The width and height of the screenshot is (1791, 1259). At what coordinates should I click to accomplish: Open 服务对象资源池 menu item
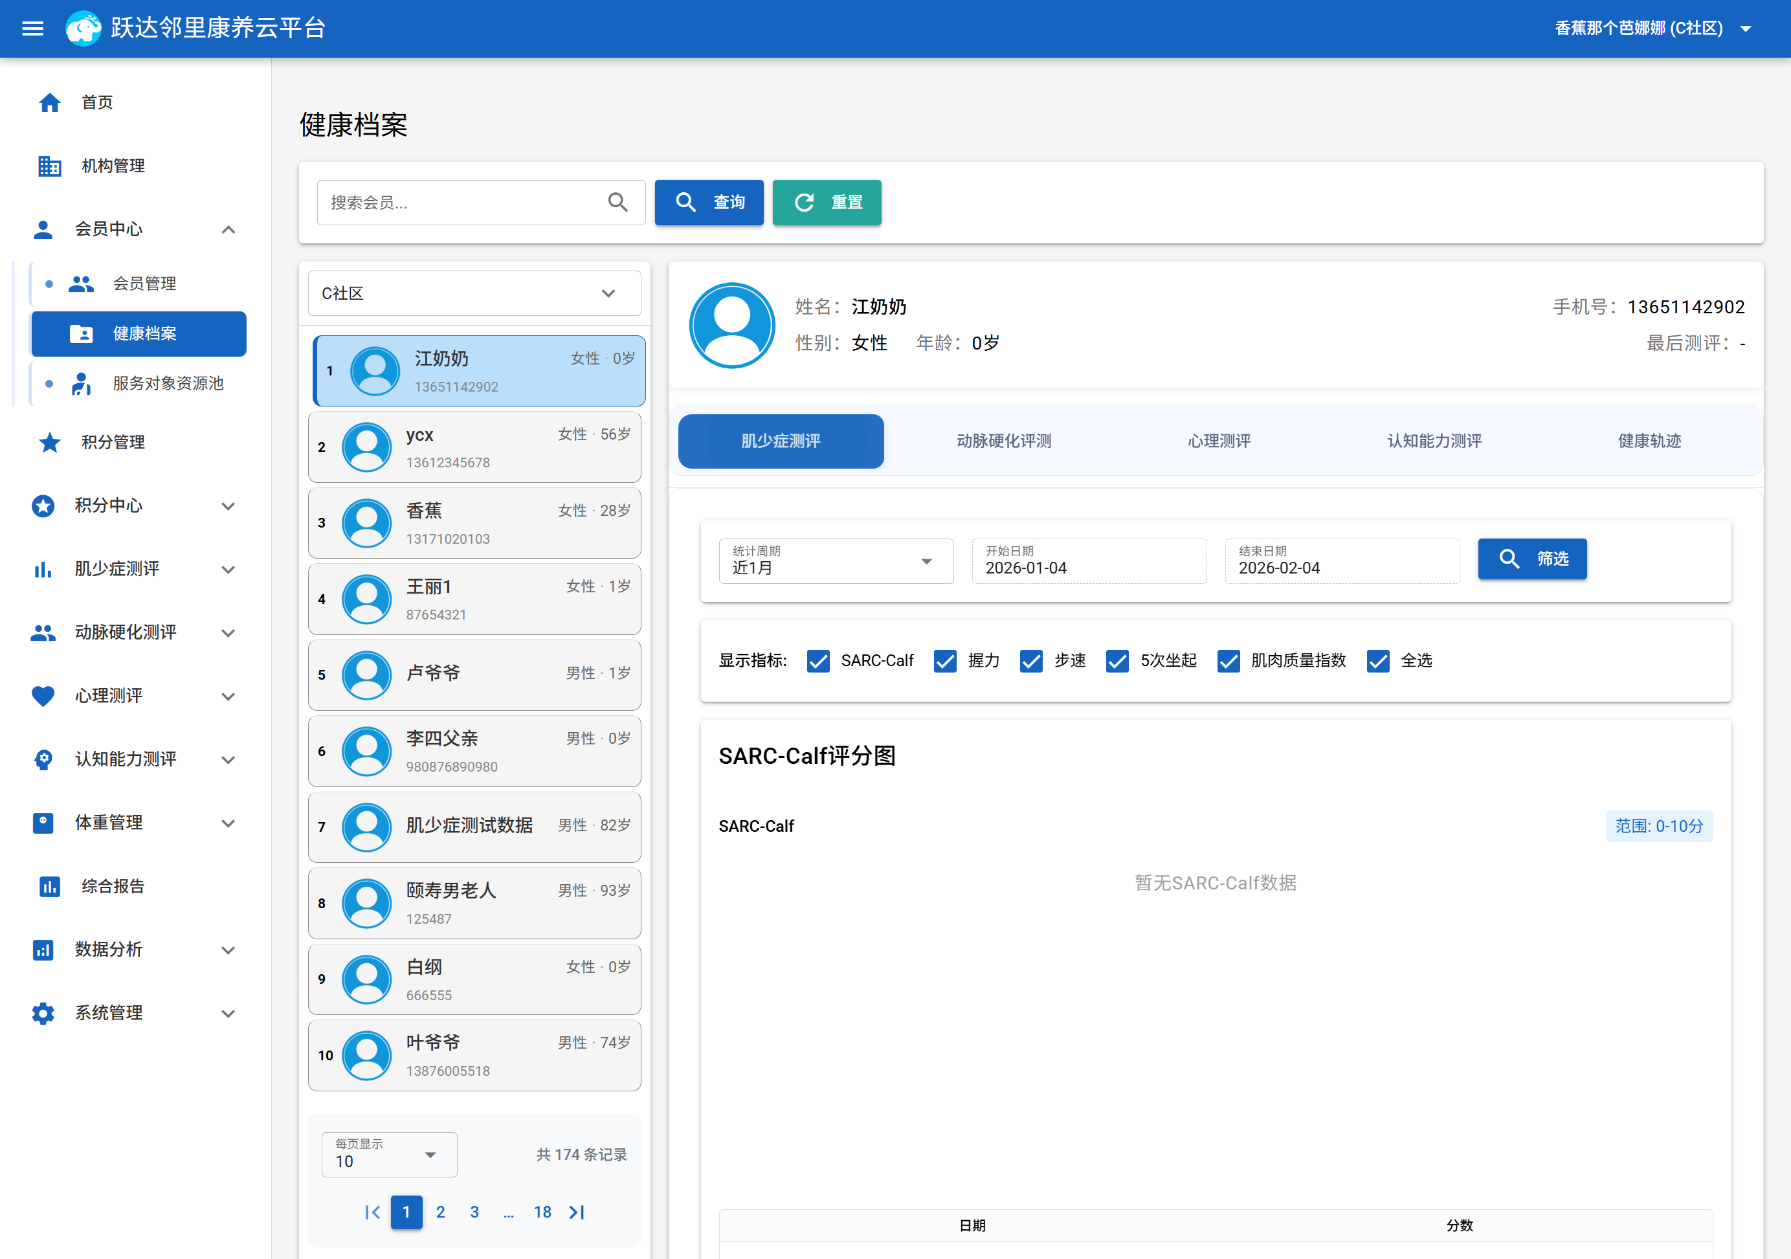(139, 384)
